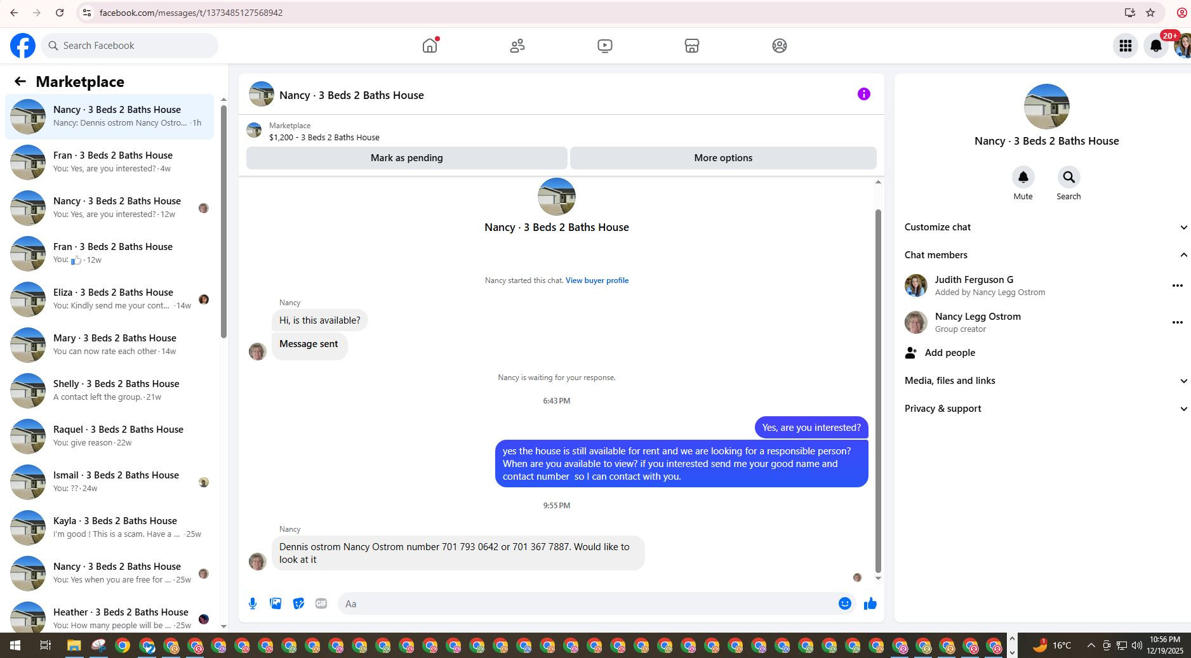The width and height of the screenshot is (1191, 658).
Task: Attach a photo using the image icon
Action: pos(276,603)
